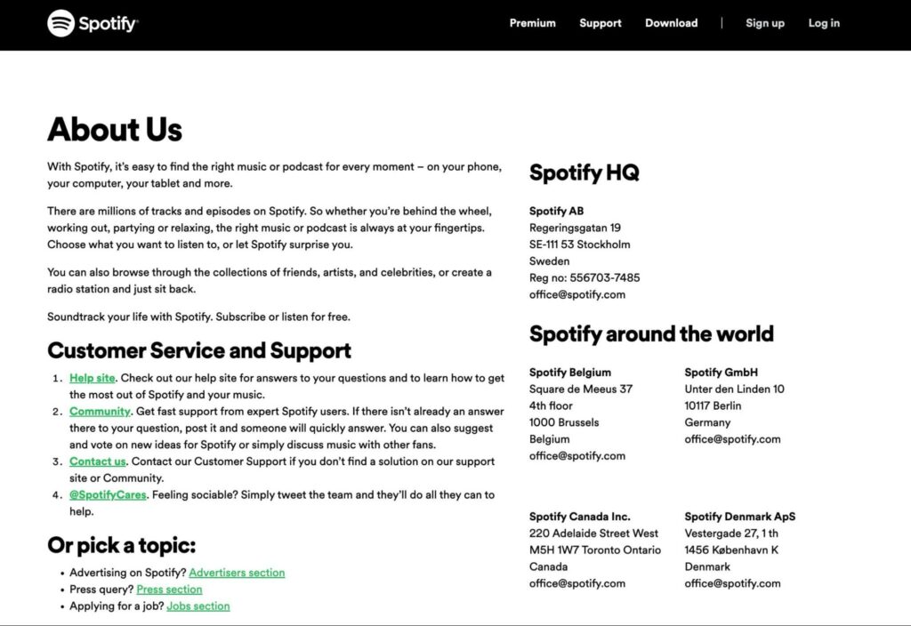This screenshot has width=911, height=626.
Task: Select the Spotify AB company name
Action: click(x=557, y=212)
